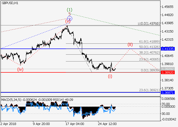
Task: Click the 38.2(1.40762) Fibonacci level label
Action: [x=150, y=53]
